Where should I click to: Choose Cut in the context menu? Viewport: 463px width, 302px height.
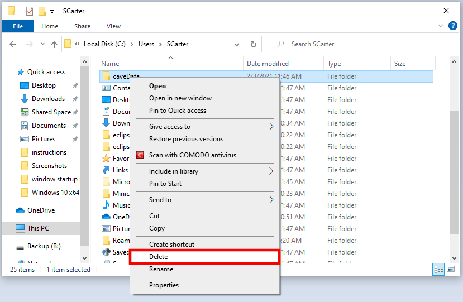tap(204, 216)
